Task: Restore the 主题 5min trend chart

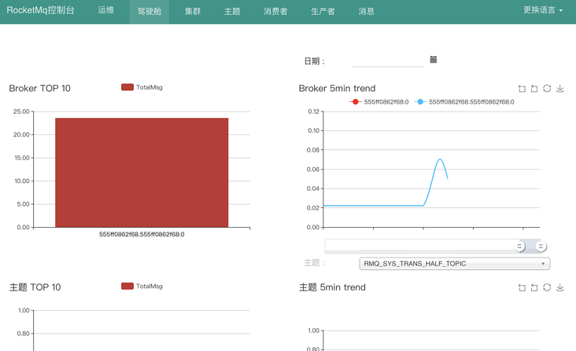Action: click(547, 287)
